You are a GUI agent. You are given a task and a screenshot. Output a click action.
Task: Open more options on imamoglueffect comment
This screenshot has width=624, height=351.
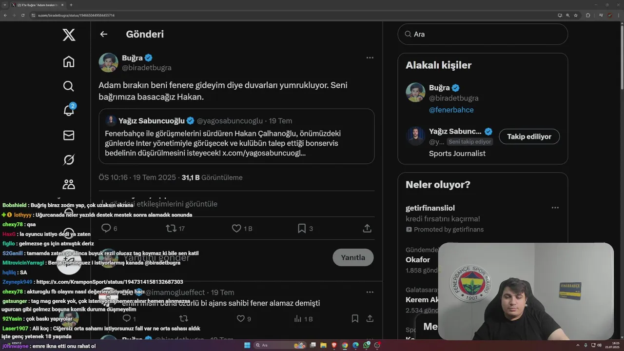(x=370, y=292)
